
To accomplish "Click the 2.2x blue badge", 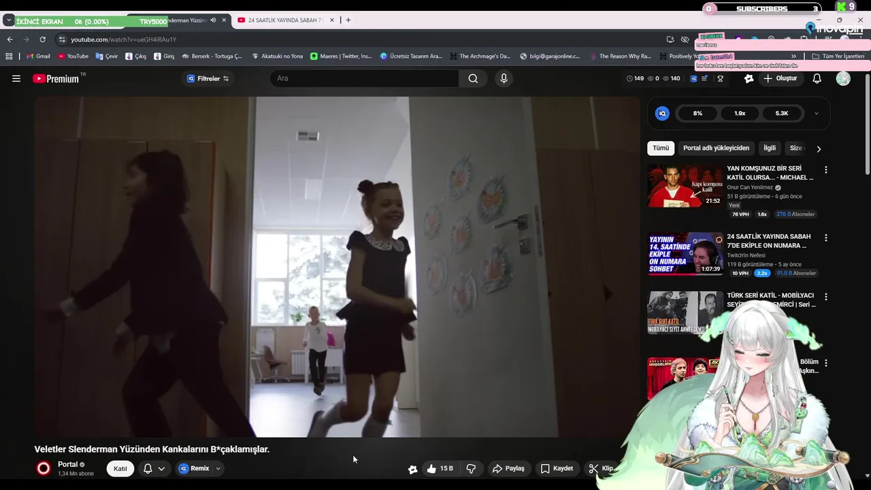I will pos(761,274).
